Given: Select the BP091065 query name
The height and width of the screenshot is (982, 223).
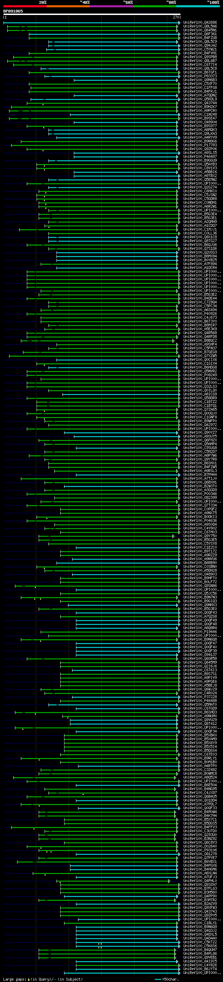Looking at the screenshot, I should (13, 11).
